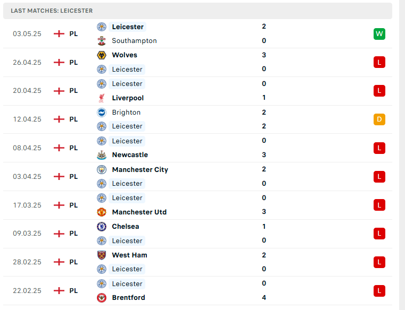Image resolution: width=405 pixels, height=310 pixels.
Task: Select the Last Matches: Leicester header
Action: coord(197,11)
